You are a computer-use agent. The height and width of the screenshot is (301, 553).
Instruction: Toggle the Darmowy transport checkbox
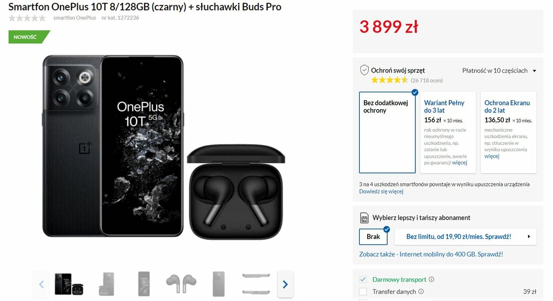[363, 279]
